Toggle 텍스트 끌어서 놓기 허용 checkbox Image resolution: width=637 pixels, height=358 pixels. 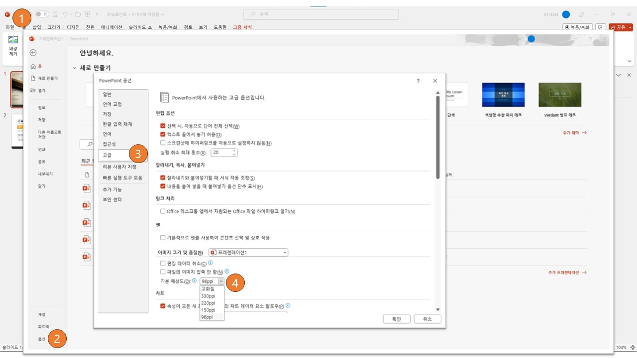pos(163,134)
